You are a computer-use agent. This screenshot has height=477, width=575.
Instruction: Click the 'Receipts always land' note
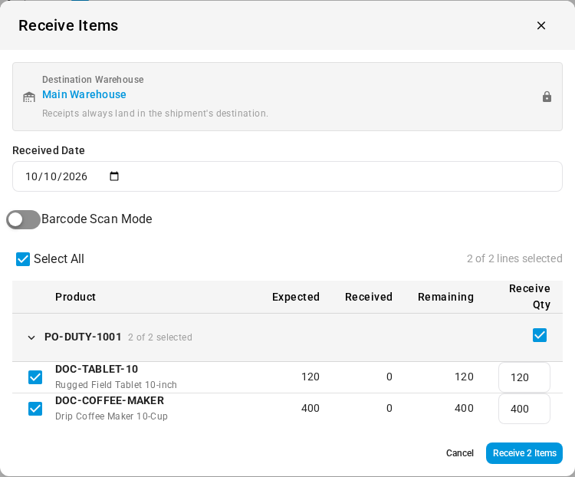(x=155, y=113)
